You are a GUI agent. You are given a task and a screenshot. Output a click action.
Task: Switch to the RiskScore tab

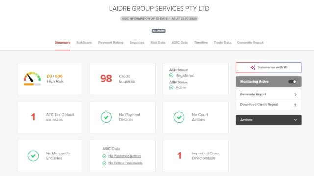84,43
